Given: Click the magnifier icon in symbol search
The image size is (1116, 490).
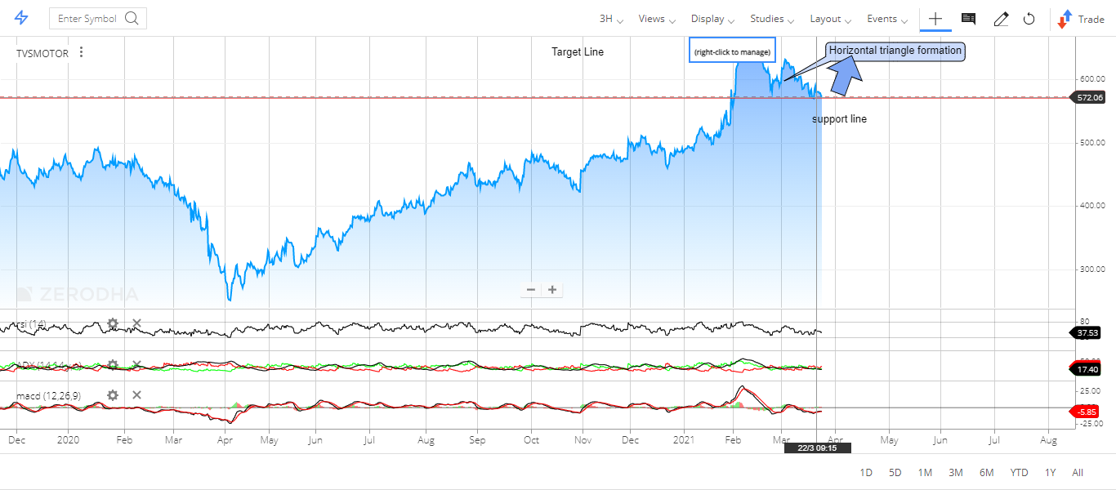Looking at the screenshot, I should pyautogui.click(x=132, y=18).
